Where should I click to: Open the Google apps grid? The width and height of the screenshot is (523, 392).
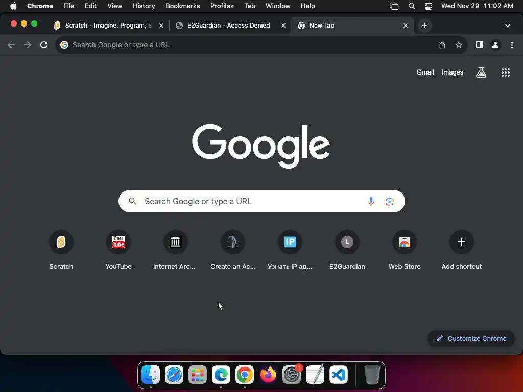(506, 72)
